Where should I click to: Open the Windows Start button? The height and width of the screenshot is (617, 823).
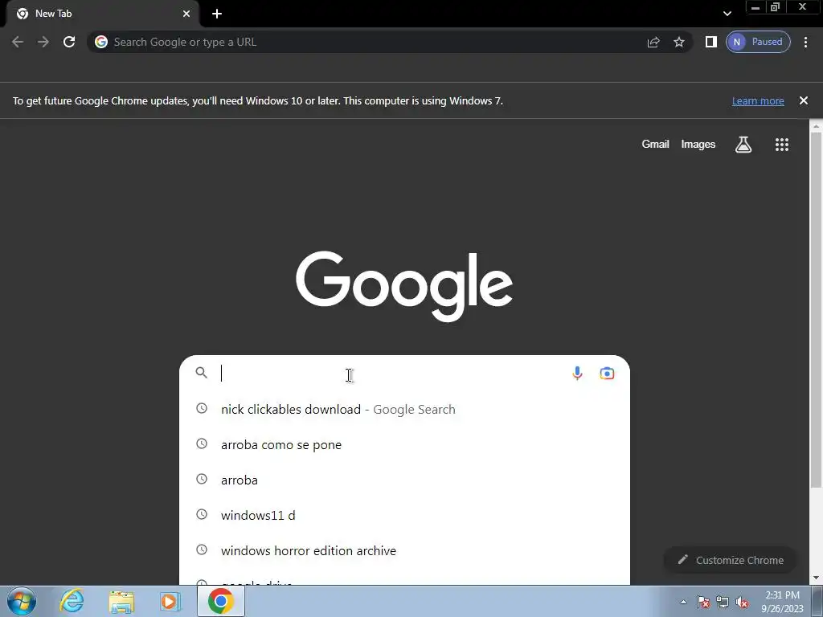point(21,601)
